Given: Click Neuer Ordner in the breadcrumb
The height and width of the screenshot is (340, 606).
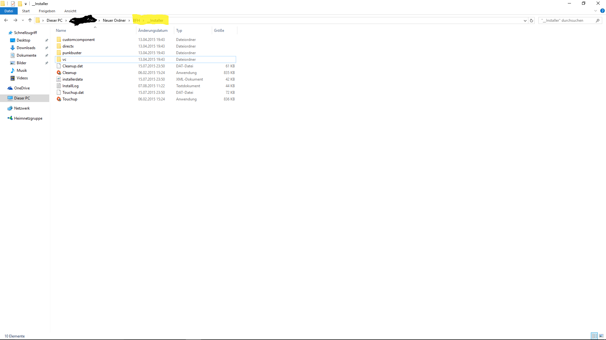Looking at the screenshot, I should point(114,20).
